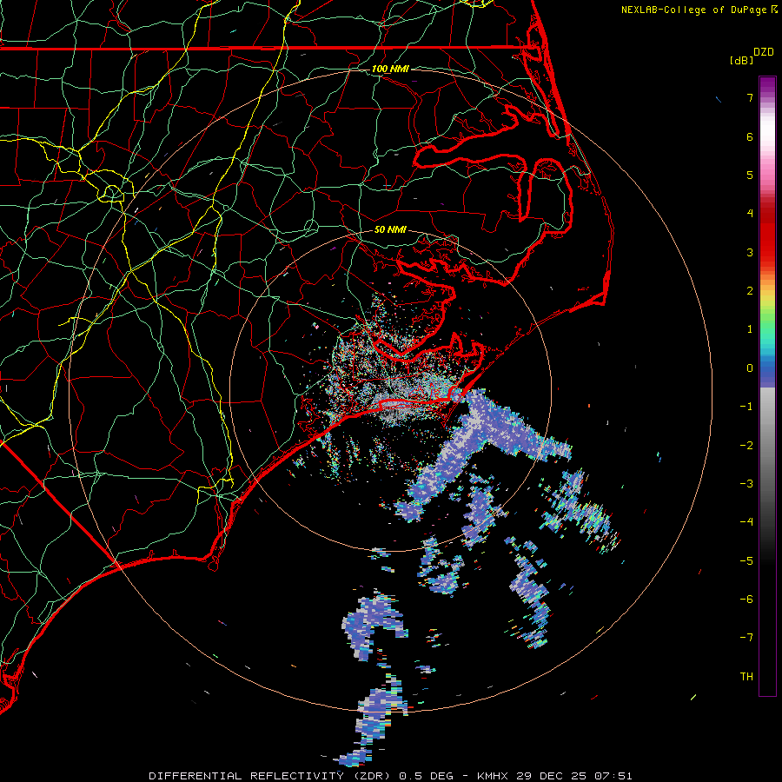Click the 7 value on color scale
Screen dimensions: 782x782
point(750,97)
